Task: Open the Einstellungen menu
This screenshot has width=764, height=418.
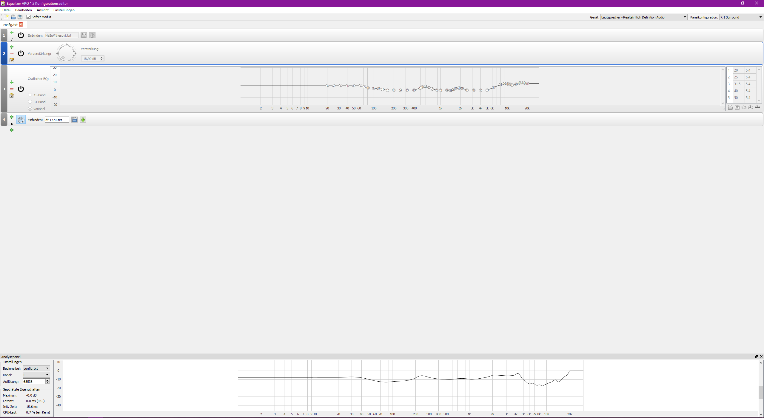Action: pyautogui.click(x=64, y=10)
